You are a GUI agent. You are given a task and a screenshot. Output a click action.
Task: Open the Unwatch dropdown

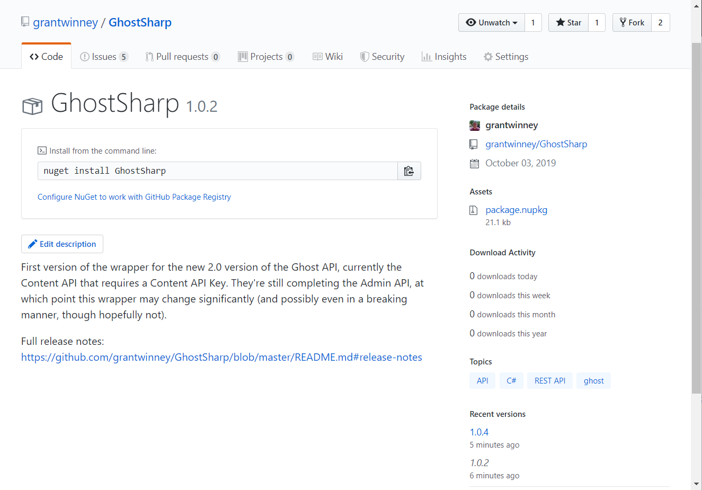(x=491, y=23)
